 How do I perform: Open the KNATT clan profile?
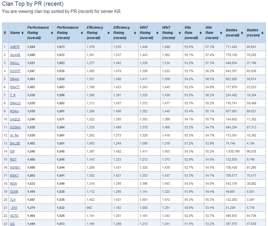(x=15, y=87)
